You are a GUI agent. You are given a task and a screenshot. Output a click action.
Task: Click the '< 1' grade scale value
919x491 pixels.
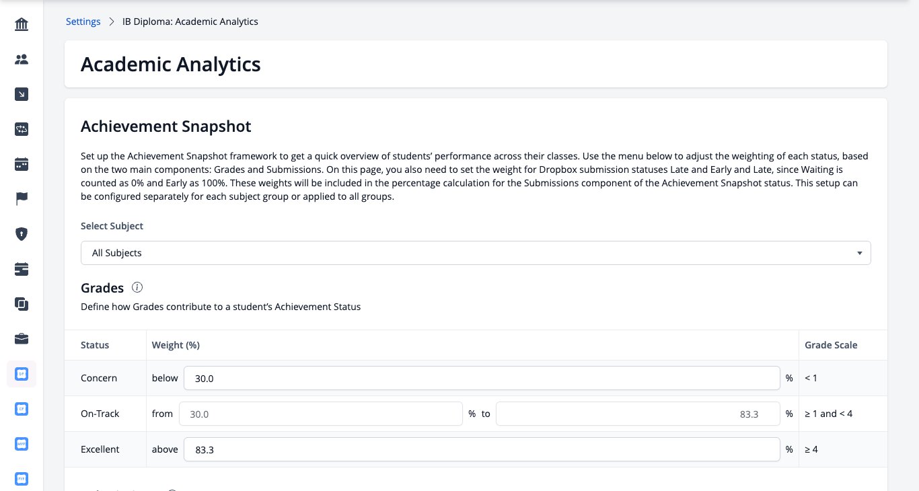tap(811, 378)
